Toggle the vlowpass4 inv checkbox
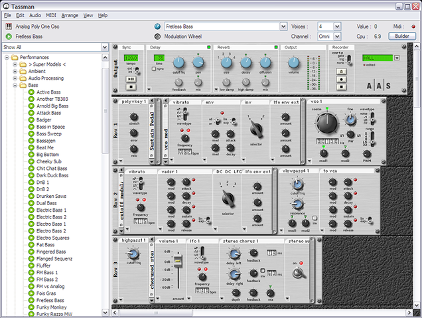Viewport: 422px width, 318px height. pyautogui.click(x=315, y=218)
